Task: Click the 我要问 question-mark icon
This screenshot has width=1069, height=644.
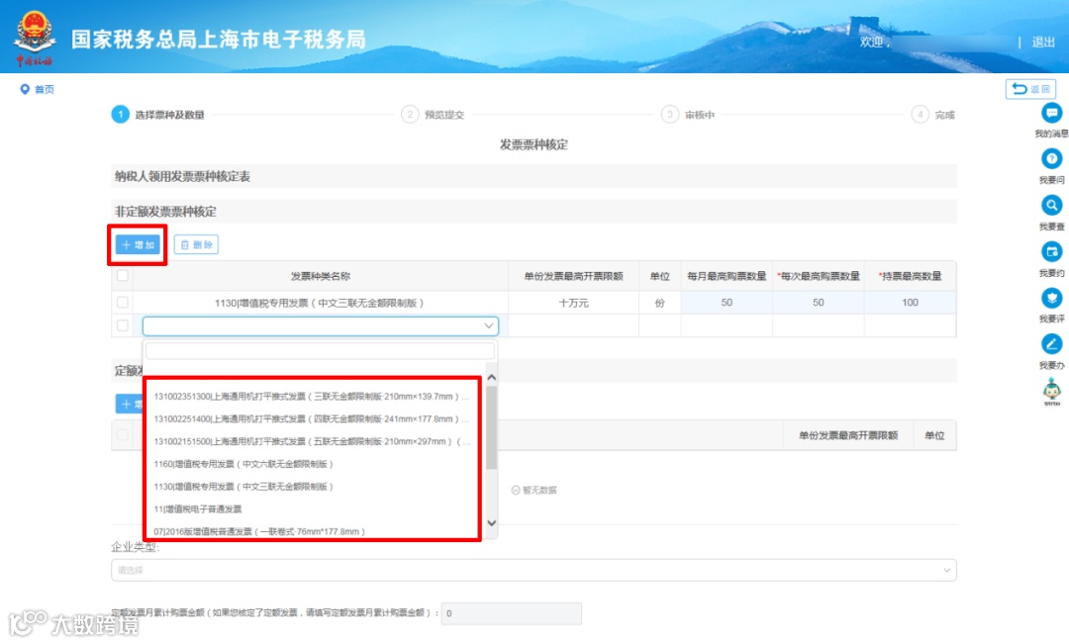Action: pos(1051,159)
